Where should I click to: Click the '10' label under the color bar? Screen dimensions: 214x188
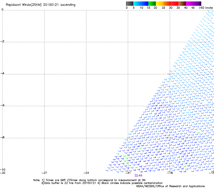click(x=141, y=8)
